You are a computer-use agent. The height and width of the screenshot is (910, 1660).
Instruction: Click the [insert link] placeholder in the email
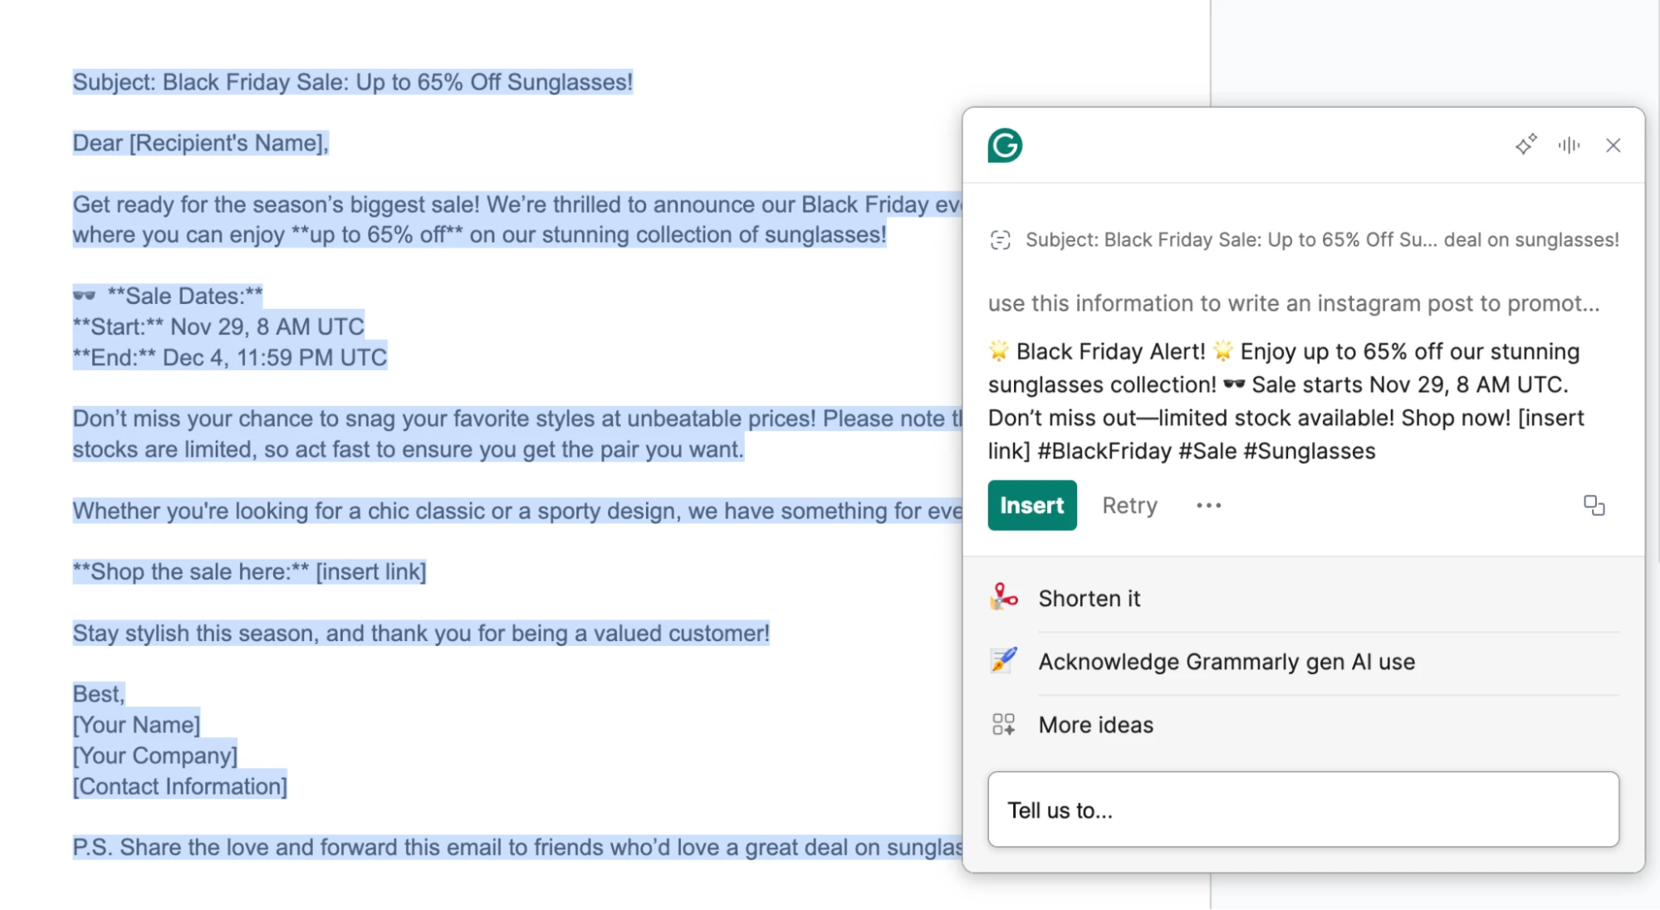370,572
